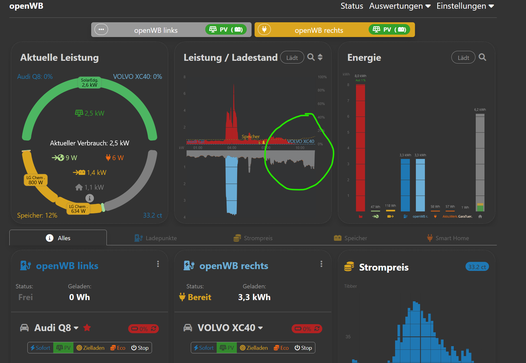
Task: Switch to the Ladepunkte tab
Action: click(156, 238)
